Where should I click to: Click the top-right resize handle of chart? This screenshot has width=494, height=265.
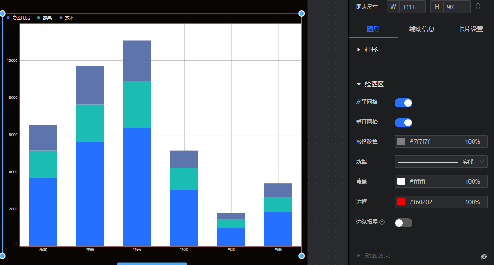(x=301, y=14)
